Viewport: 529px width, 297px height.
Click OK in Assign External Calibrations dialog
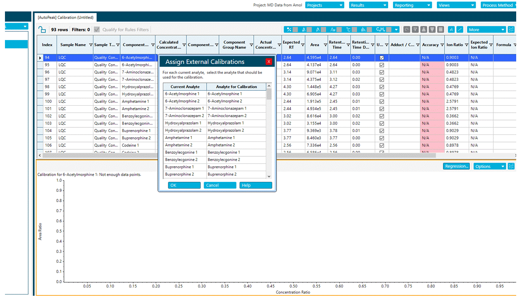point(184,185)
